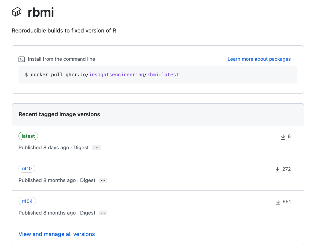
Task: Click the download icon in the r410 row
Action: (x=278, y=169)
